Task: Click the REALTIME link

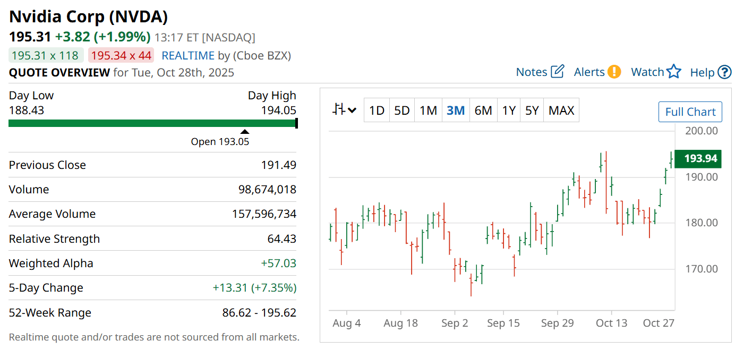Action: coord(188,56)
